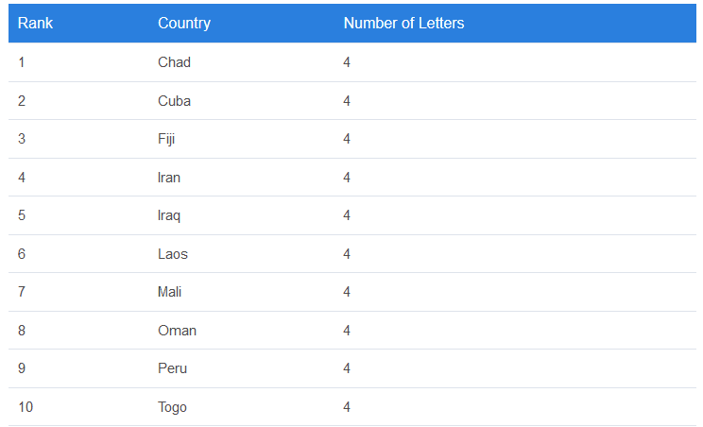
Task: Click the Number of Letters header
Action: pos(403,23)
